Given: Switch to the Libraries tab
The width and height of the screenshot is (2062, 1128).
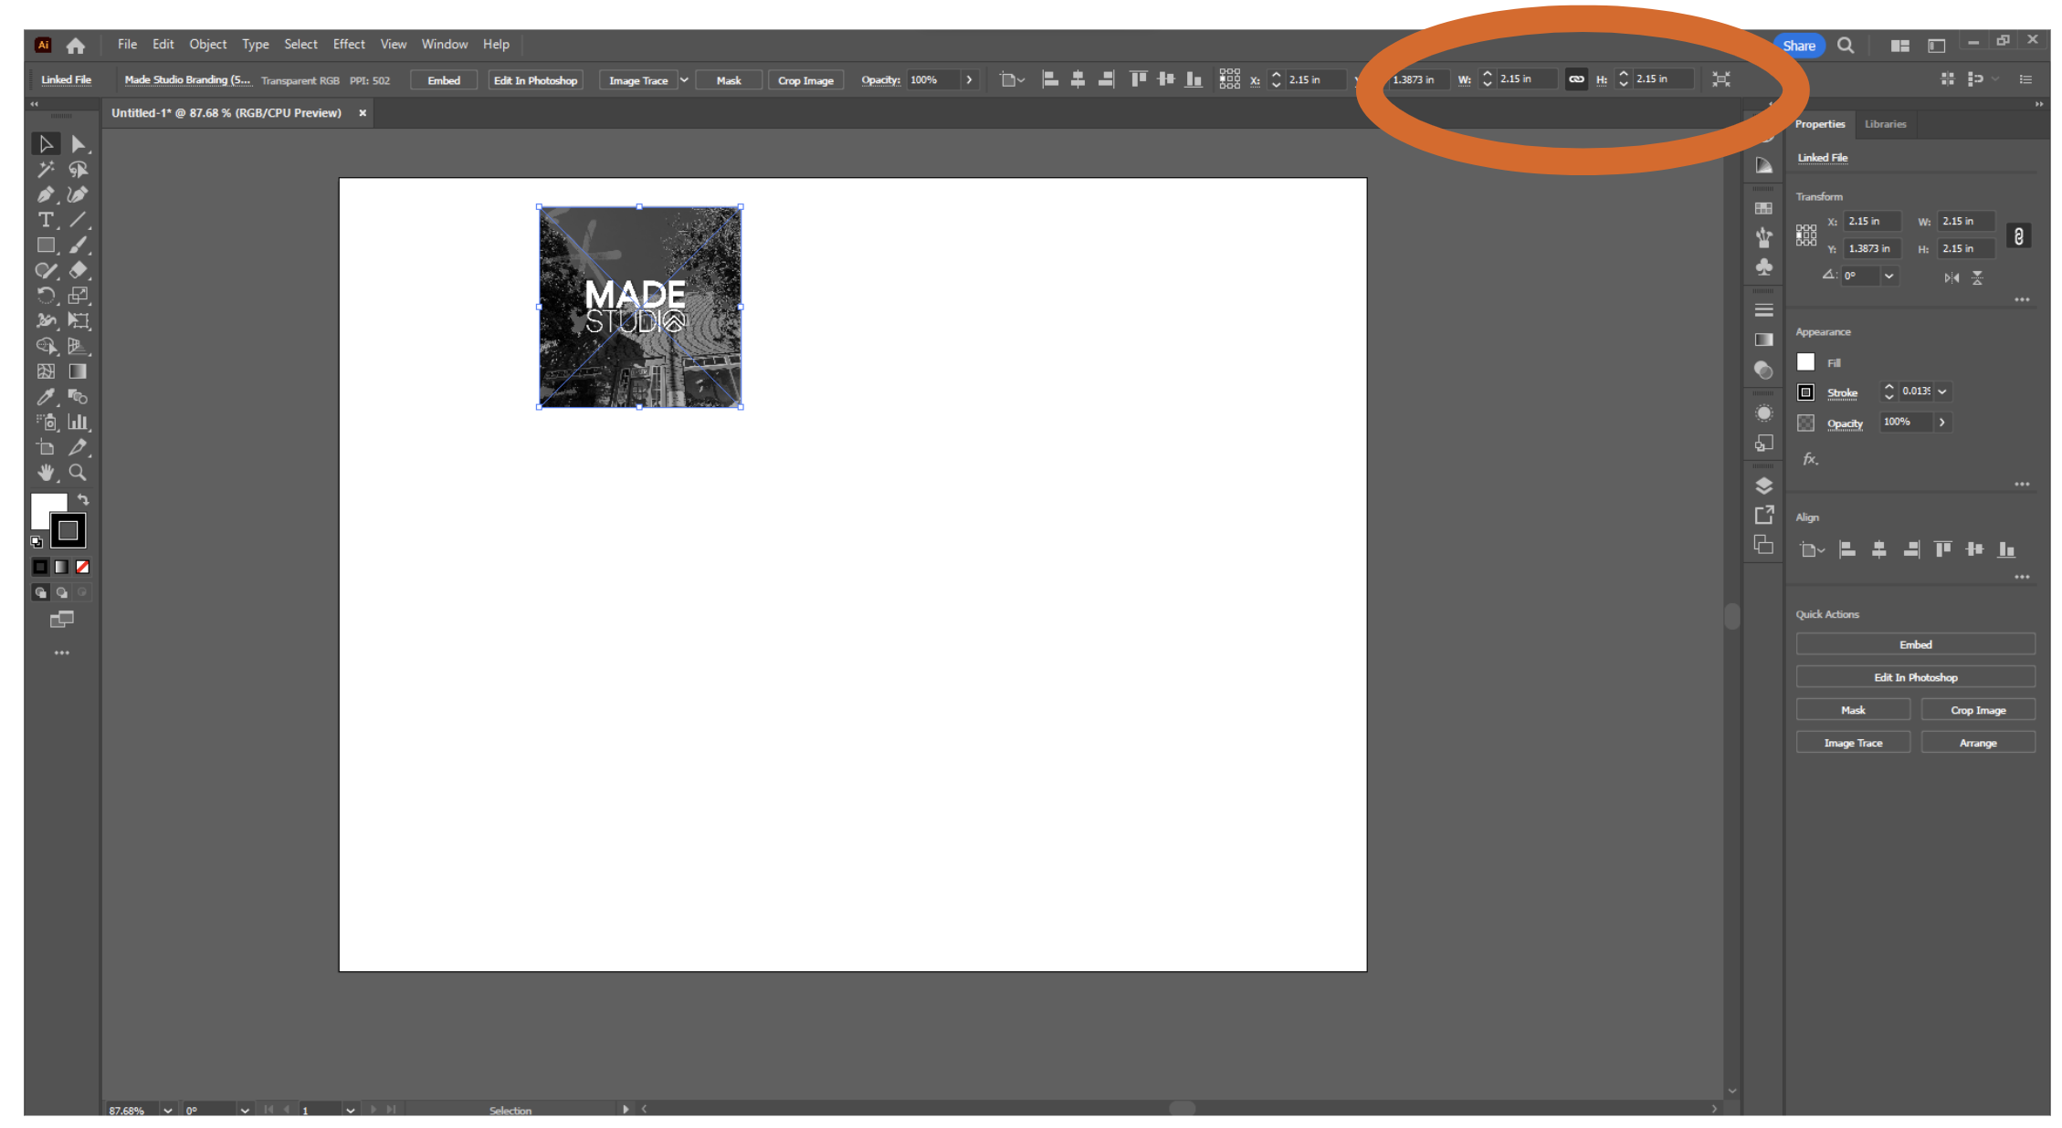Looking at the screenshot, I should pyautogui.click(x=1885, y=124).
